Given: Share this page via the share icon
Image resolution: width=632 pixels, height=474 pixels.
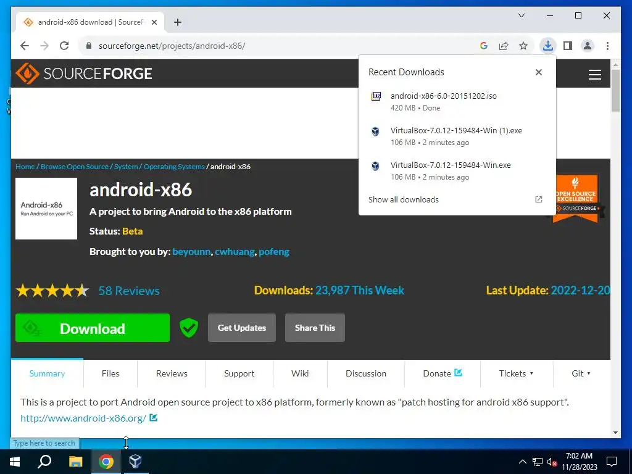Looking at the screenshot, I should 504,46.
